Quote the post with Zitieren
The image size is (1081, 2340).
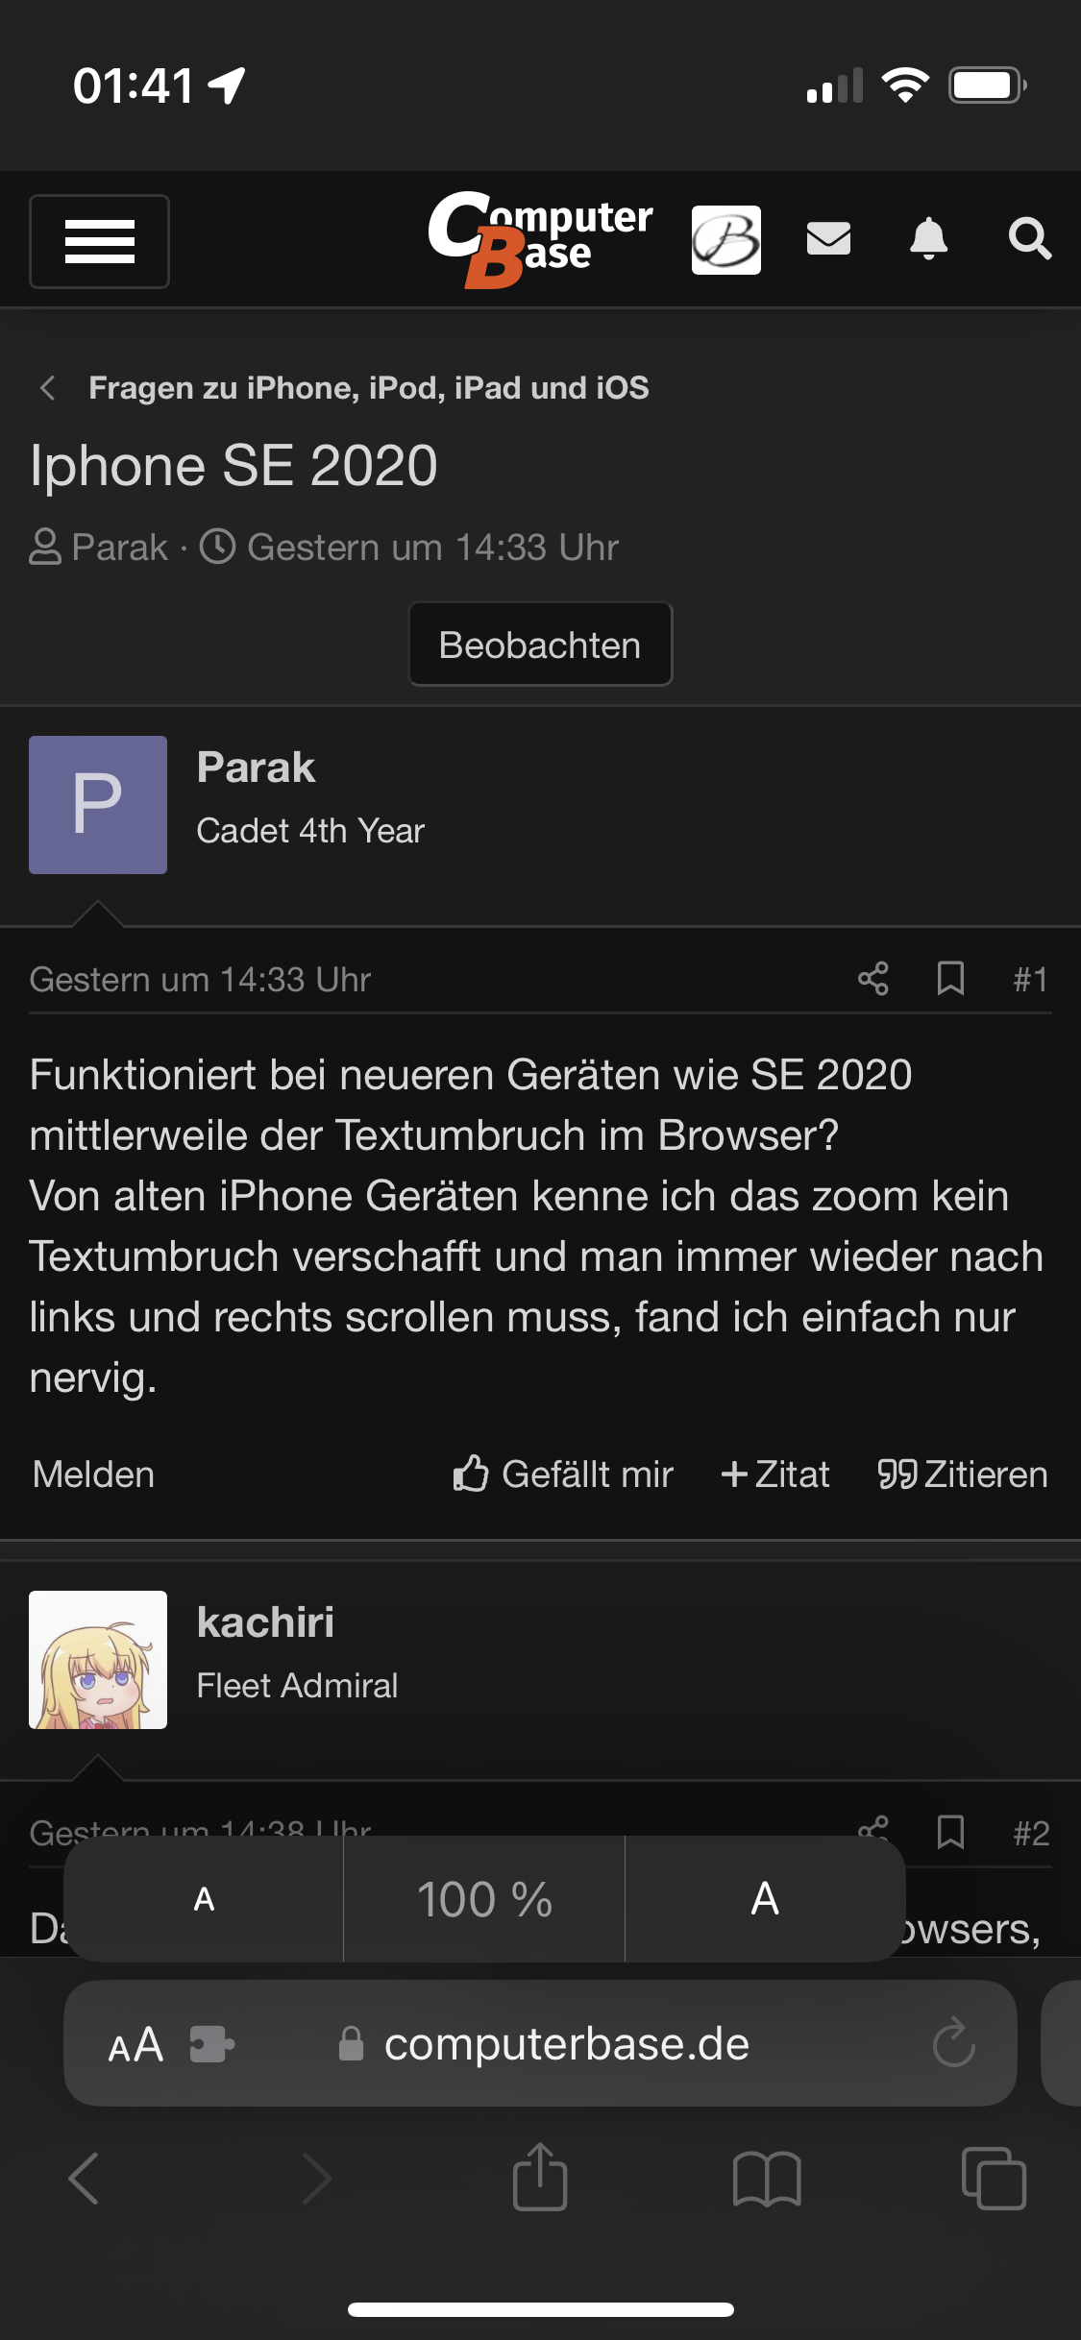963,1475
